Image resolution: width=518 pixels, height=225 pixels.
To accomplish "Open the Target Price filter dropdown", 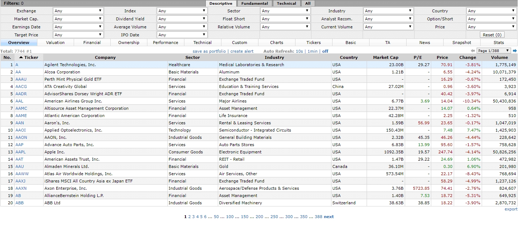I will click(78, 35).
